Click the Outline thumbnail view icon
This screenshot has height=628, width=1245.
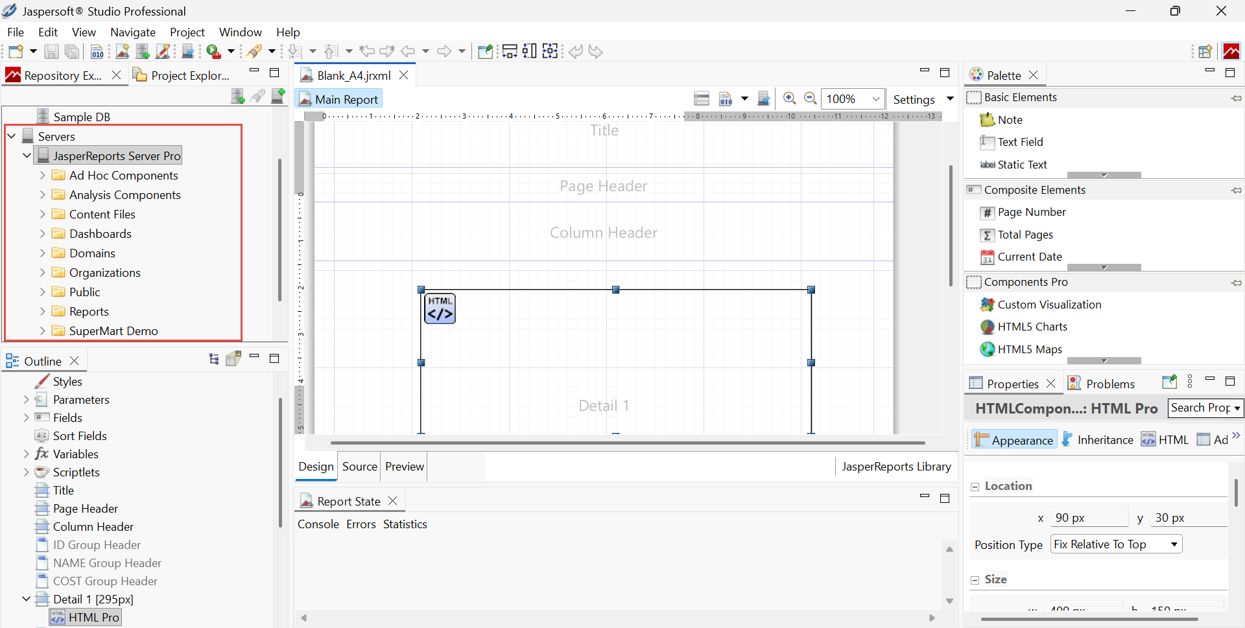pyautogui.click(x=233, y=358)
